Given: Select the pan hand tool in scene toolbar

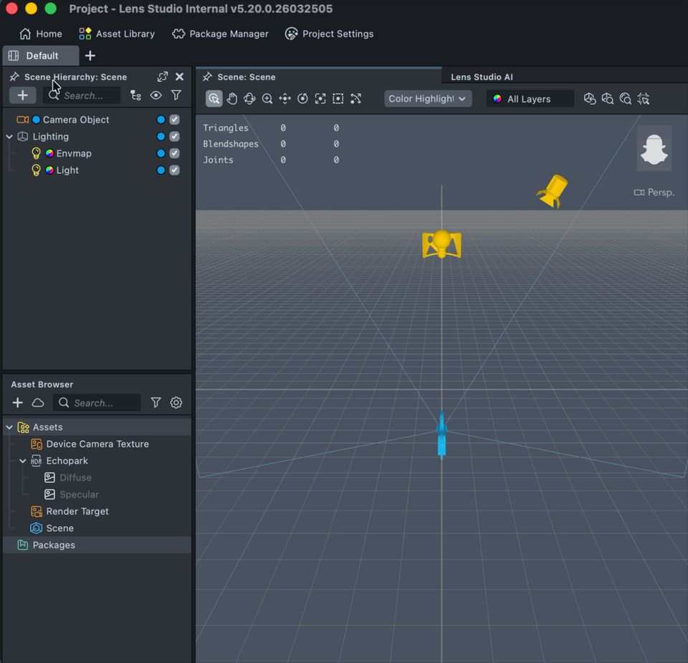Looking at the screenshot, I should tap(231, 99).
